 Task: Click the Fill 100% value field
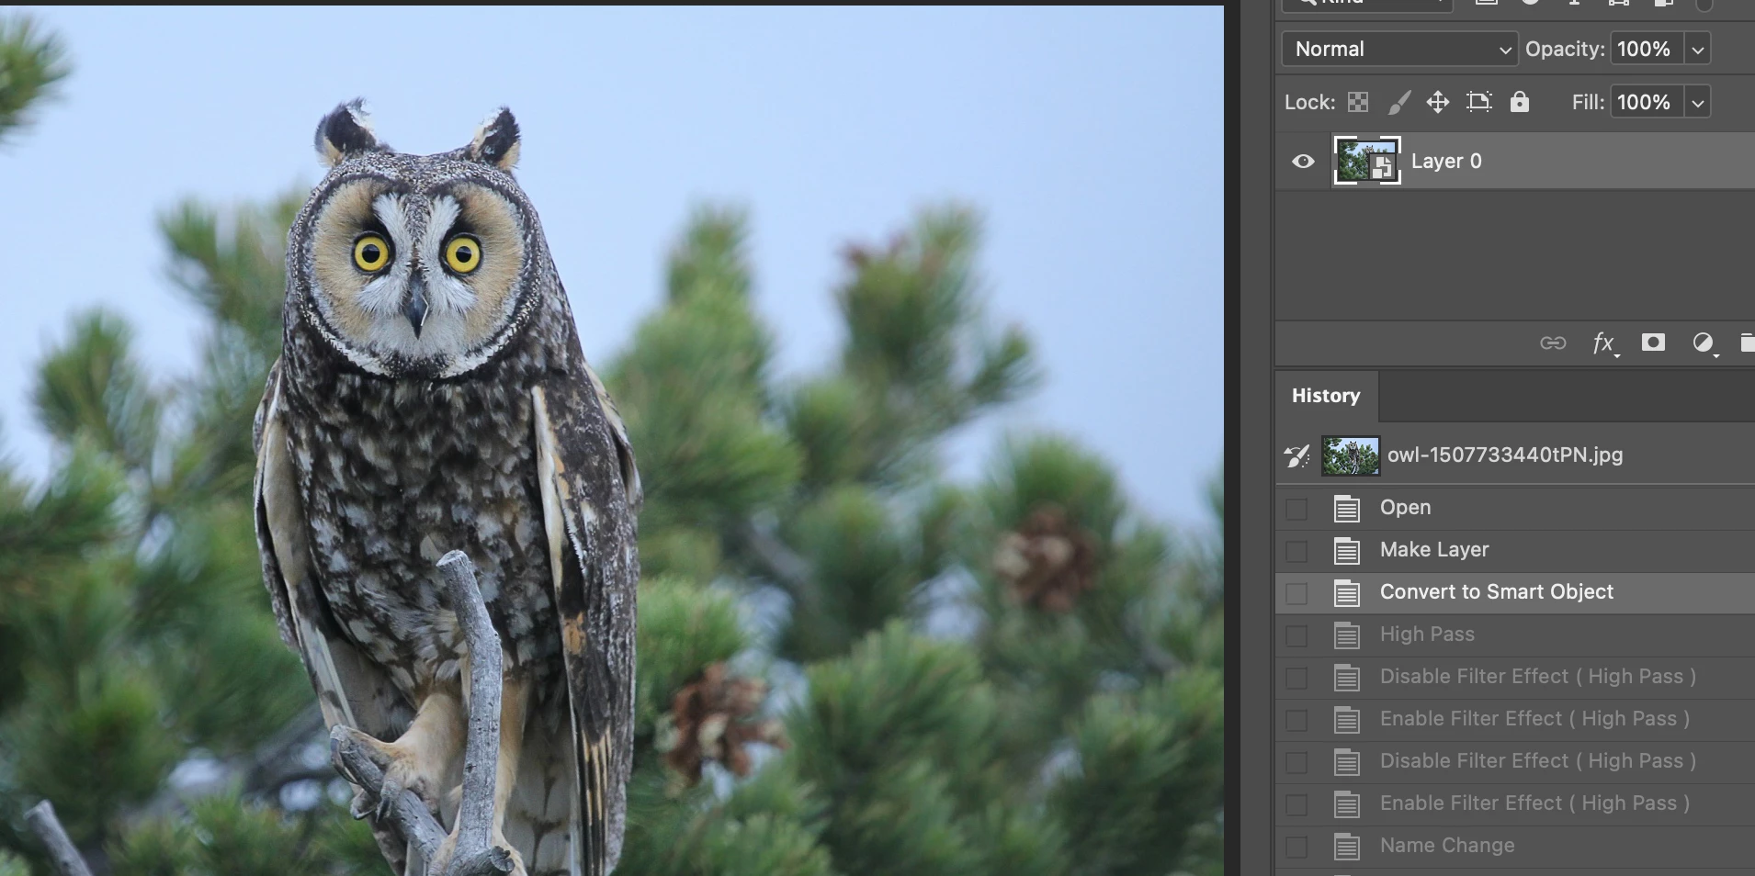tap(1647, 103)
